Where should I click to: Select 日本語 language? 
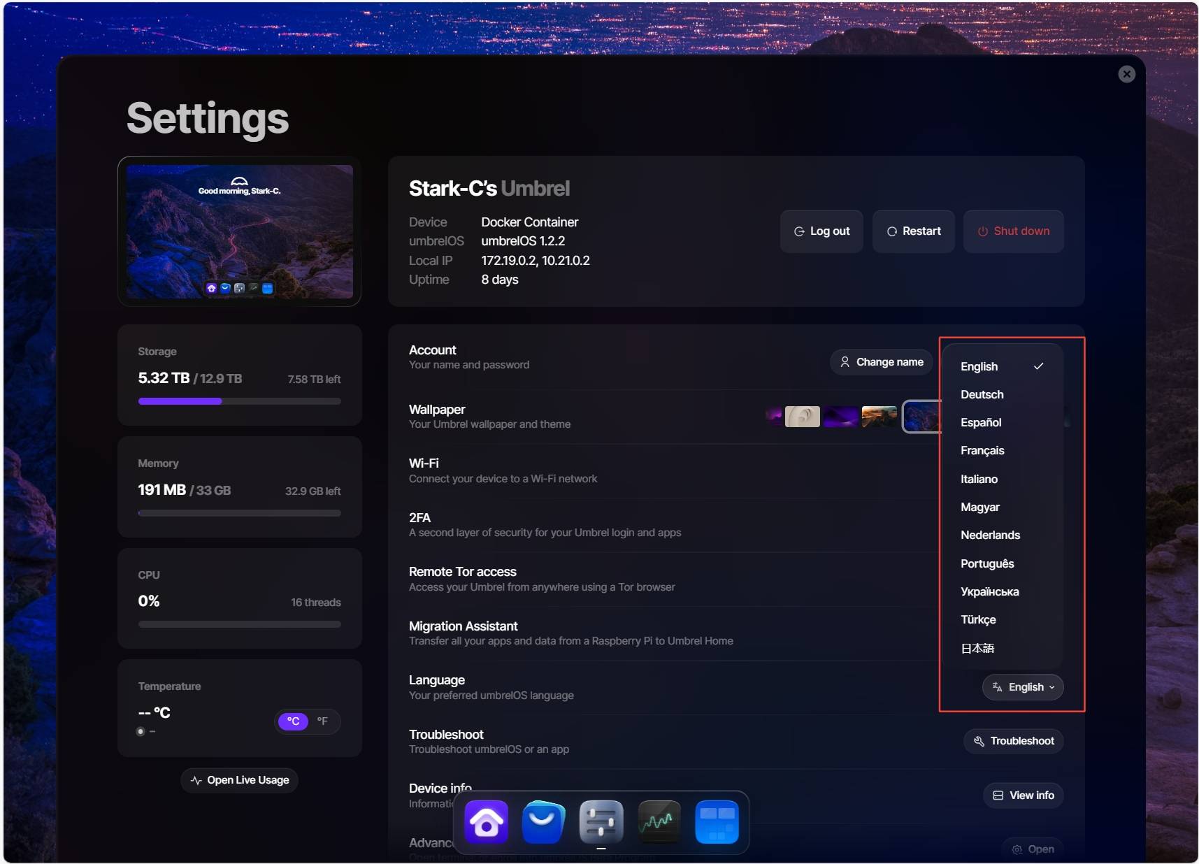click(x=1002, y=648)
